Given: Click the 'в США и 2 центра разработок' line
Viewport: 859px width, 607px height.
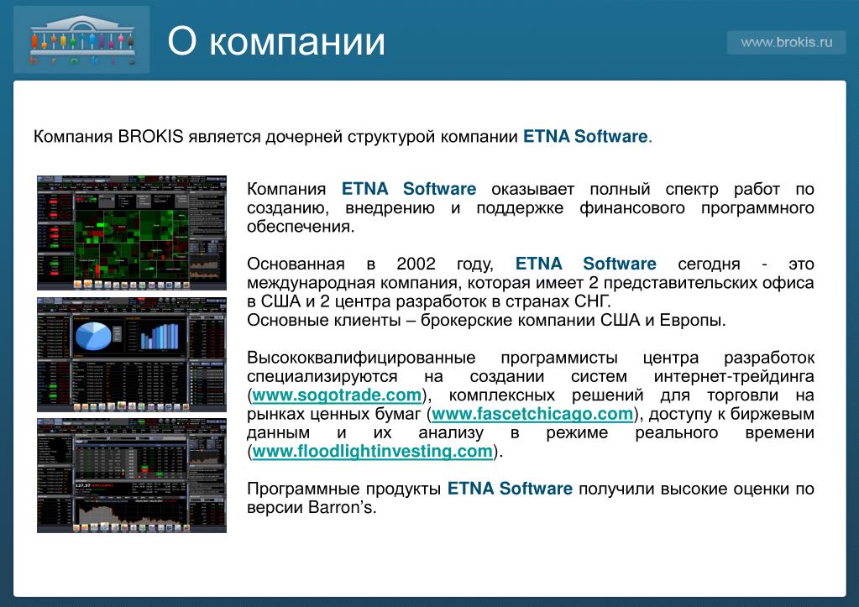Looking at the screenshot, I should (x=429, y=301).
